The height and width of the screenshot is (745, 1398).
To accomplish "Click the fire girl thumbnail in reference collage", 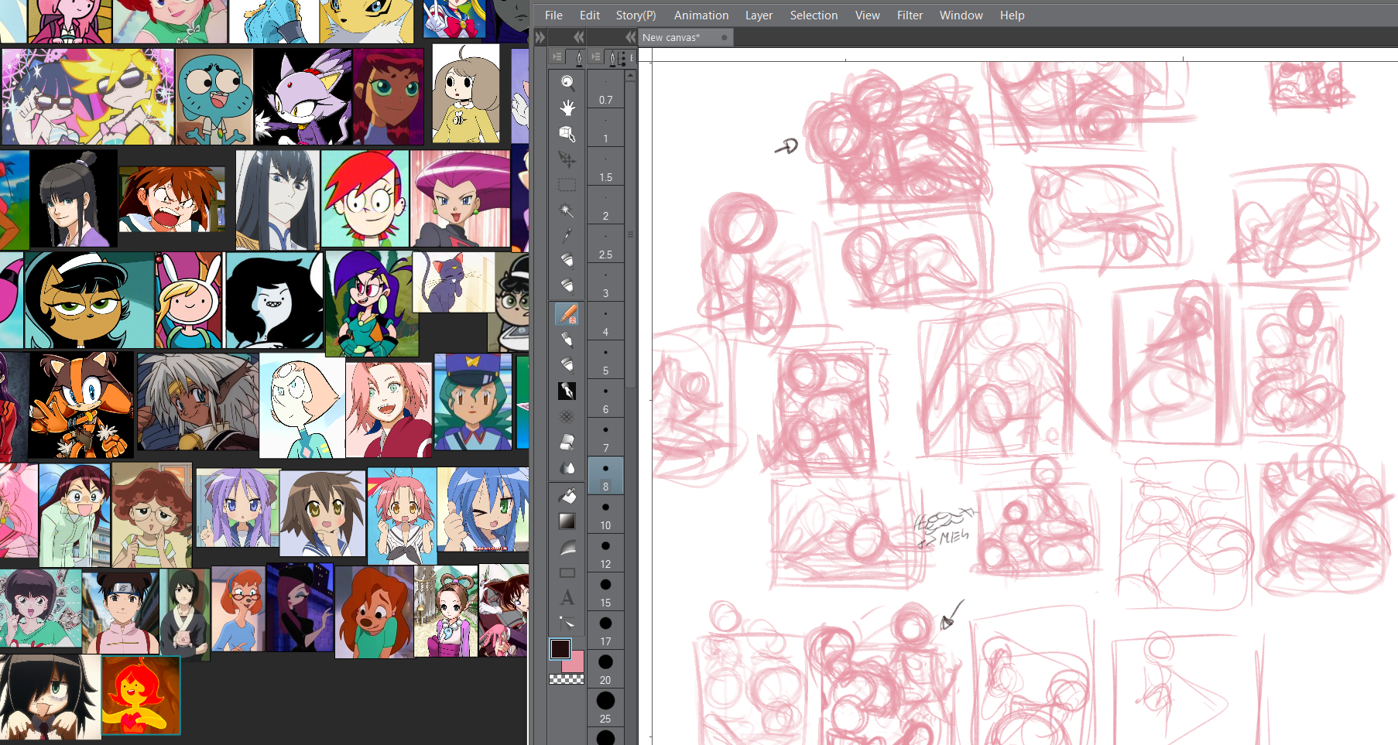I will pos(141,695).
